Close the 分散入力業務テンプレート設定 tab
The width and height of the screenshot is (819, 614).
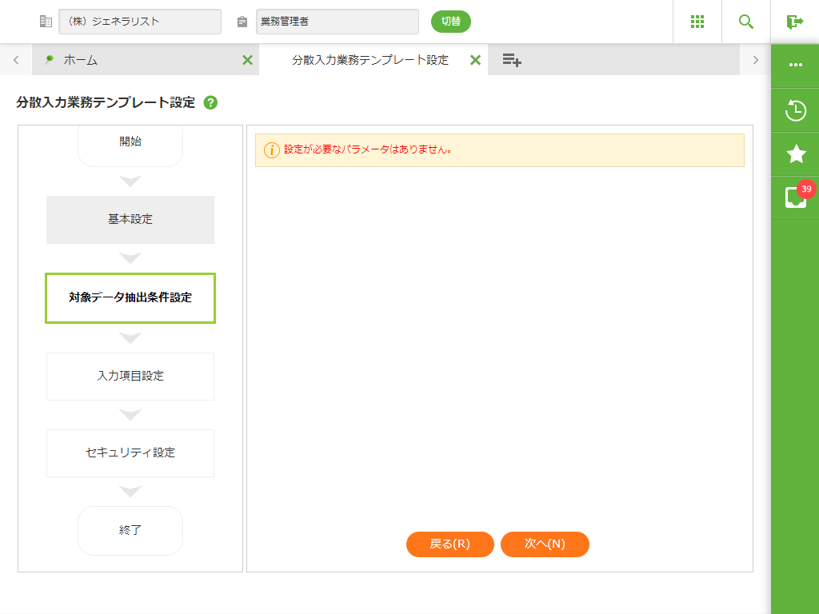pyautogui.click(x=475, y=60)
